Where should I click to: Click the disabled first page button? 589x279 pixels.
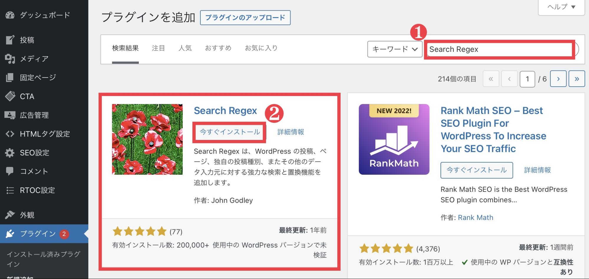point(491,79)
